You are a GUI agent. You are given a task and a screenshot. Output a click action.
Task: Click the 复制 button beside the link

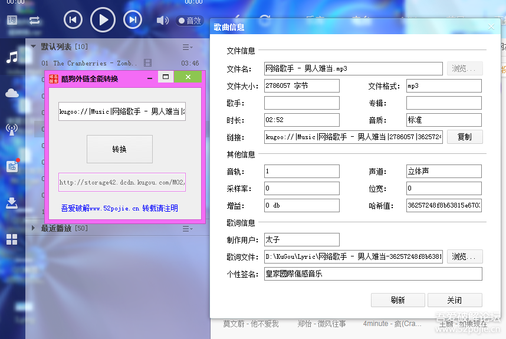pyautogui.click(x=464, y=137)
